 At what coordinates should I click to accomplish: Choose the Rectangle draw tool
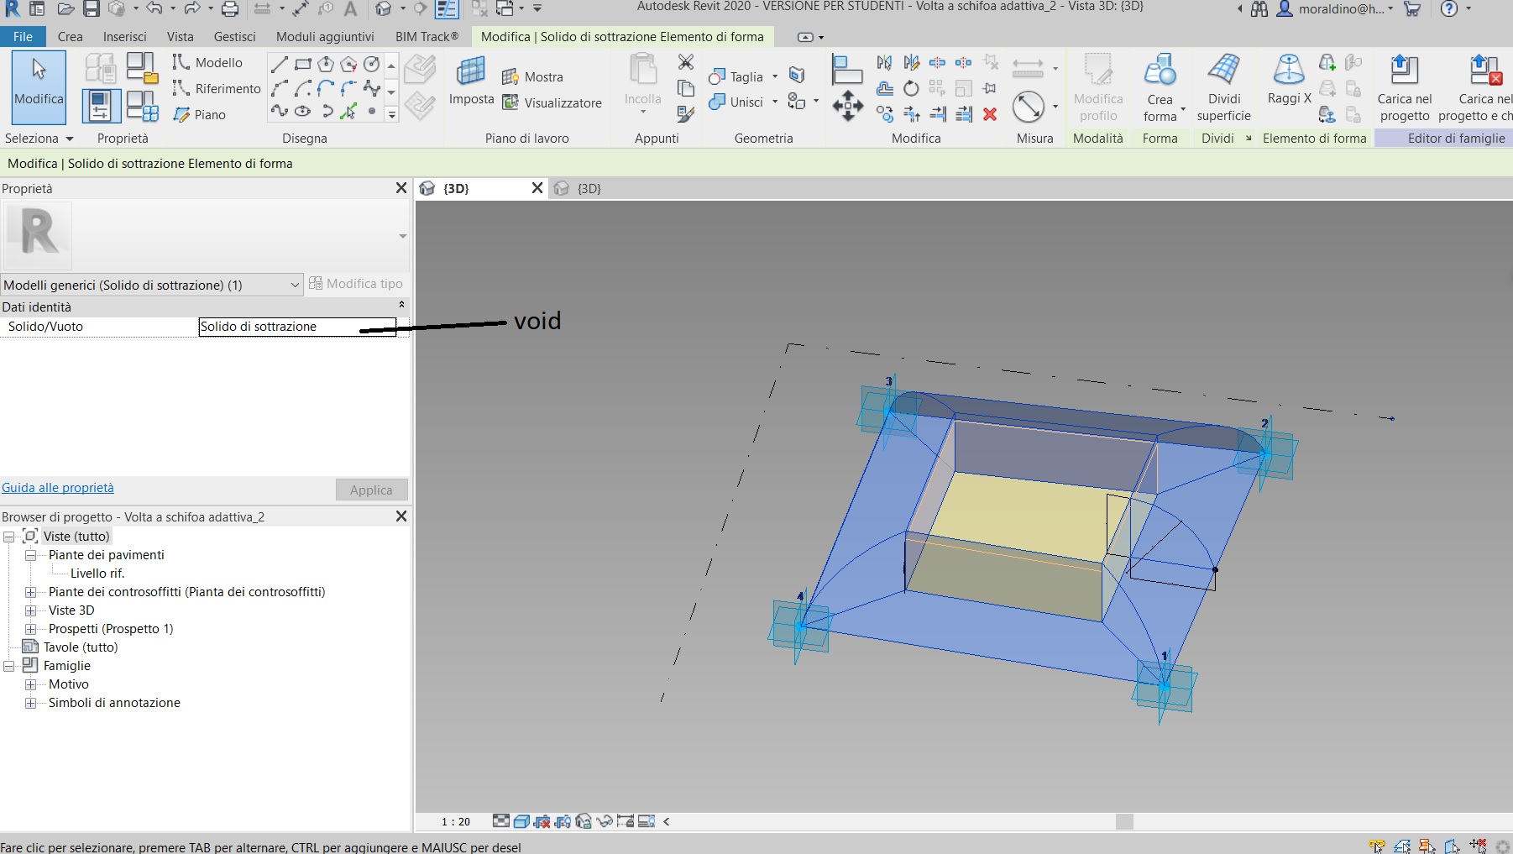(x=303, y=64)
